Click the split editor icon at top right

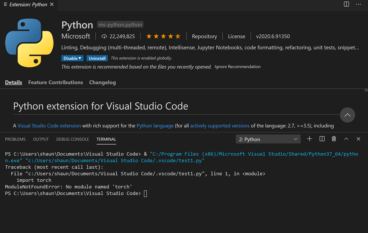click(x=346, y=4)
